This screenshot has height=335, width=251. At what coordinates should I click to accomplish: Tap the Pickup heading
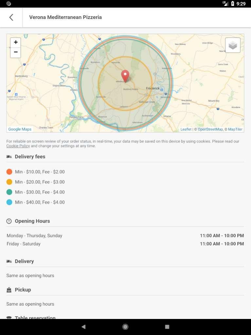tap(23, 290)
